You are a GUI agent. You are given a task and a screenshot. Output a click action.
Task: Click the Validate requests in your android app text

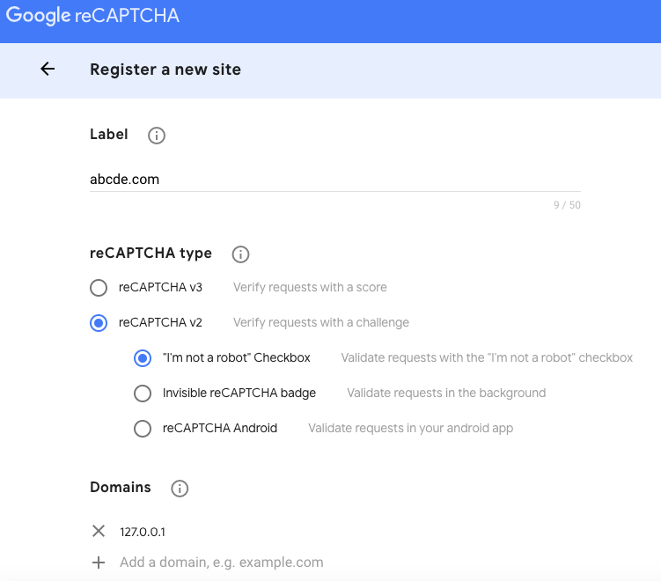tap(411, 428)
